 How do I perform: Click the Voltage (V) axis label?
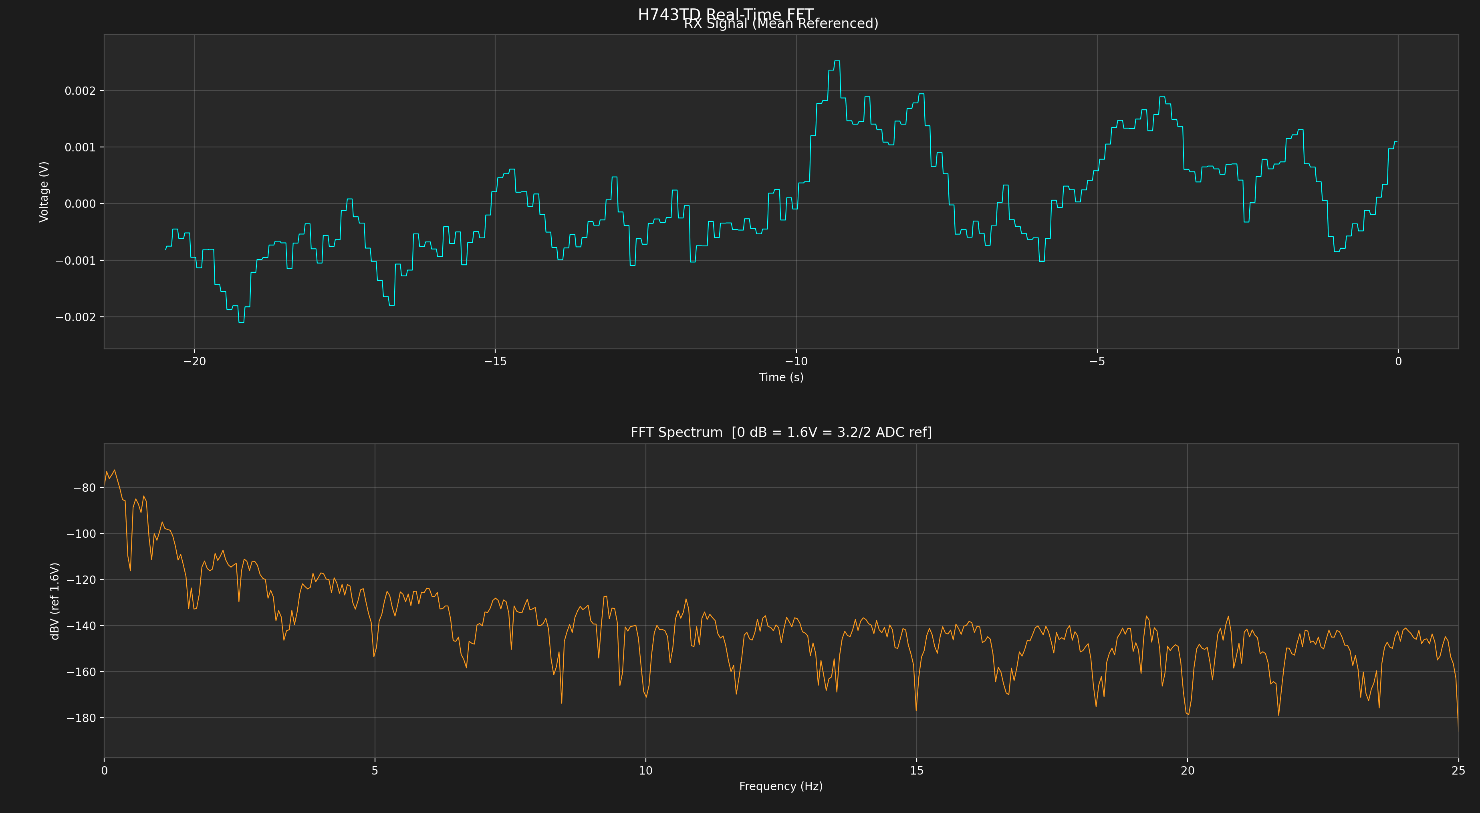[44, 192]
